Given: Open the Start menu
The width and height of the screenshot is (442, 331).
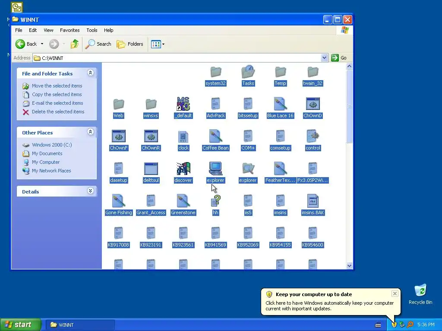Looking at the screenshot, I should tap(21, 325).
